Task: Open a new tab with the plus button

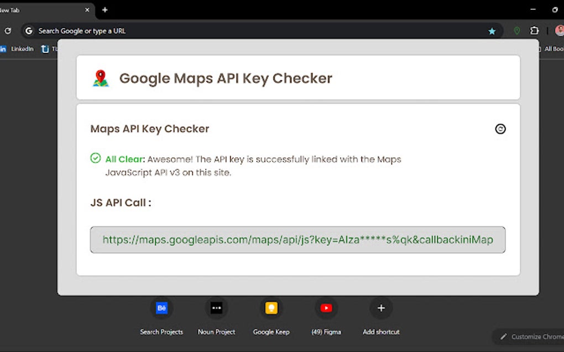Action: [105, 9]
